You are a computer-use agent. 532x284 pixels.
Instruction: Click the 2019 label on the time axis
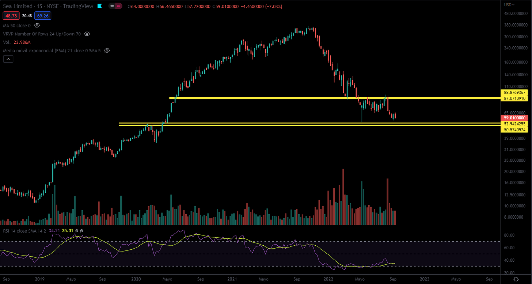39,279
